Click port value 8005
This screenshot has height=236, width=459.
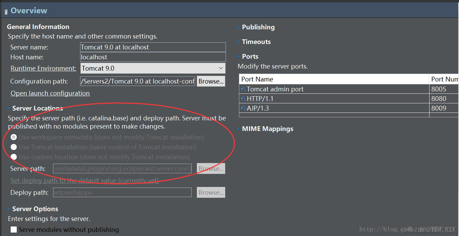(x=439, y=89)
